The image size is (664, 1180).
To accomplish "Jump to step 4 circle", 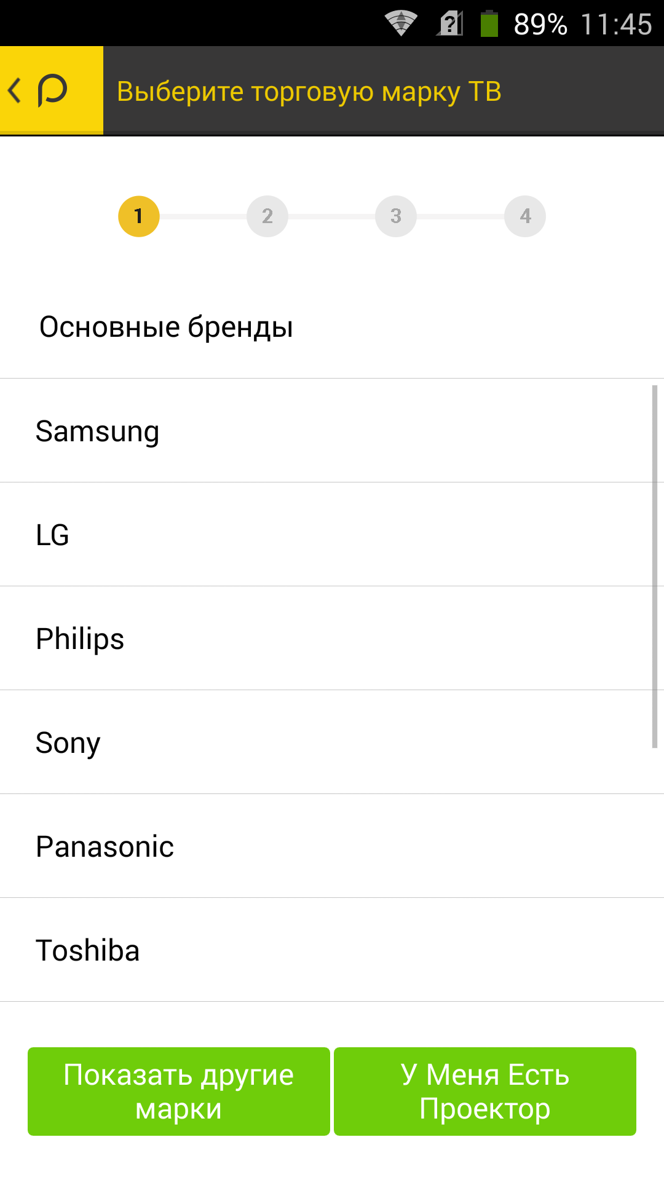I will [x=525, y=216].
